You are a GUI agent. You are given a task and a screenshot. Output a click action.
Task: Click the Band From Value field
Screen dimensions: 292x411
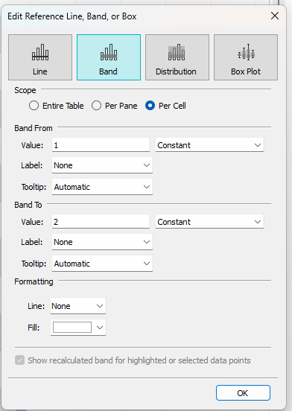[x=101, y=145]
